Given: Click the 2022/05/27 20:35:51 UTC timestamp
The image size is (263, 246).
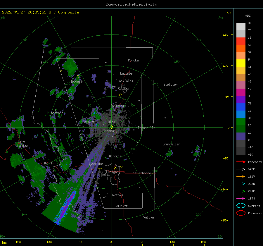Looking at the screenshot, I should click(29, 12).
